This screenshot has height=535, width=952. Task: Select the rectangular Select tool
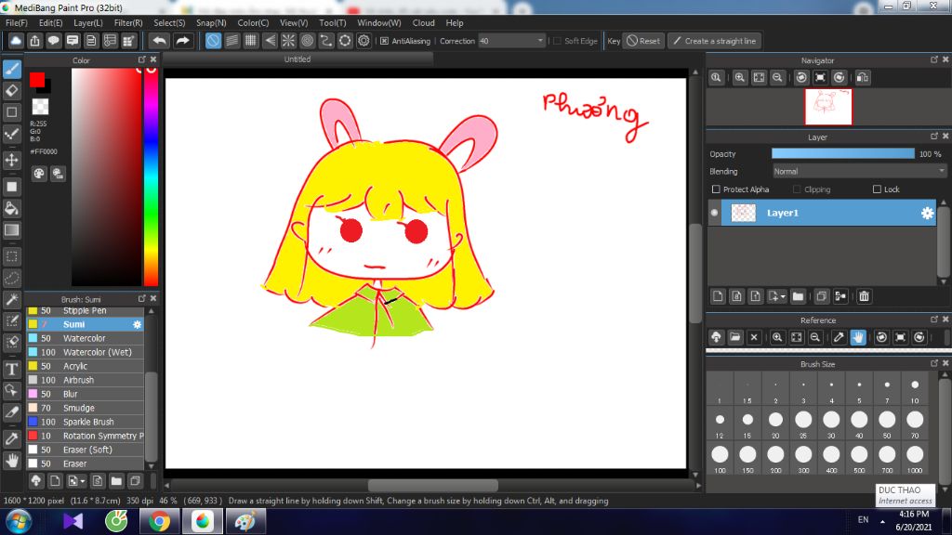[x=11, y=256]
